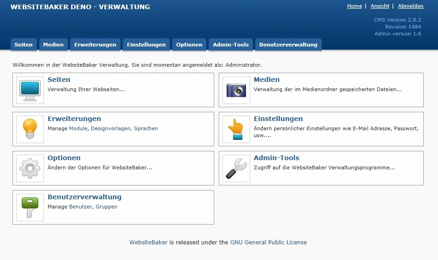
Task: Switch to the Erweiterungen tab
Action: tap(95, 45)
